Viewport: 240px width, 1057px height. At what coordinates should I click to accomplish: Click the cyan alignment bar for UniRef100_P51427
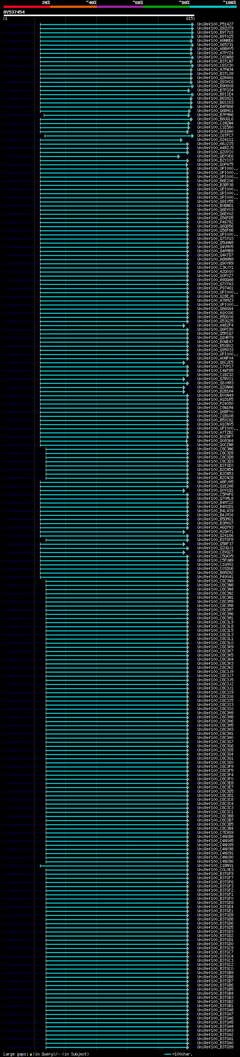tap(117, 25)
